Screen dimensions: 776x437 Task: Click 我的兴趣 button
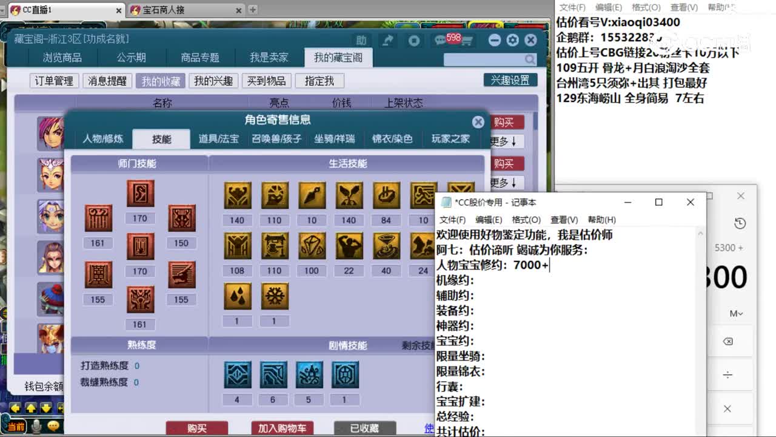click(213, 81)
